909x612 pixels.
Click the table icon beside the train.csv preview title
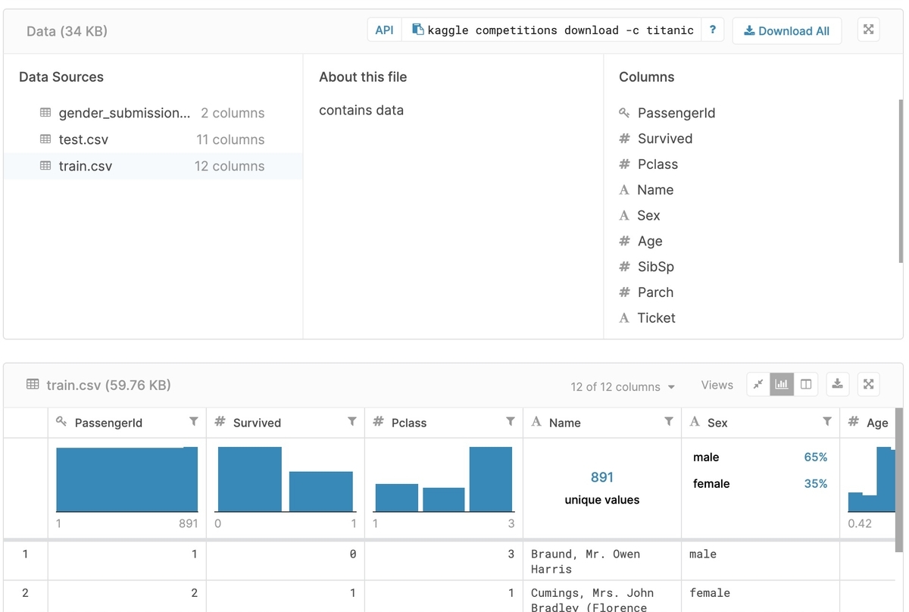pyautogui.click(x=33, y=384)
